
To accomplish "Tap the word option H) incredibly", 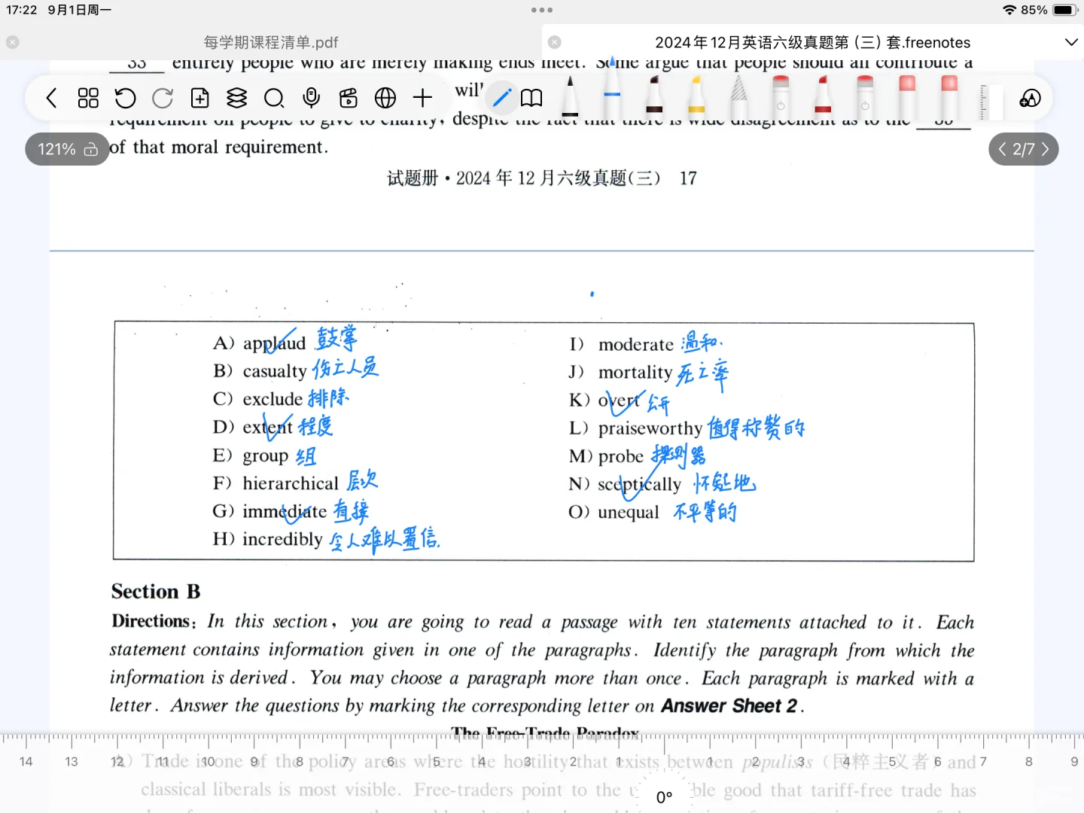I will (268, 539).
